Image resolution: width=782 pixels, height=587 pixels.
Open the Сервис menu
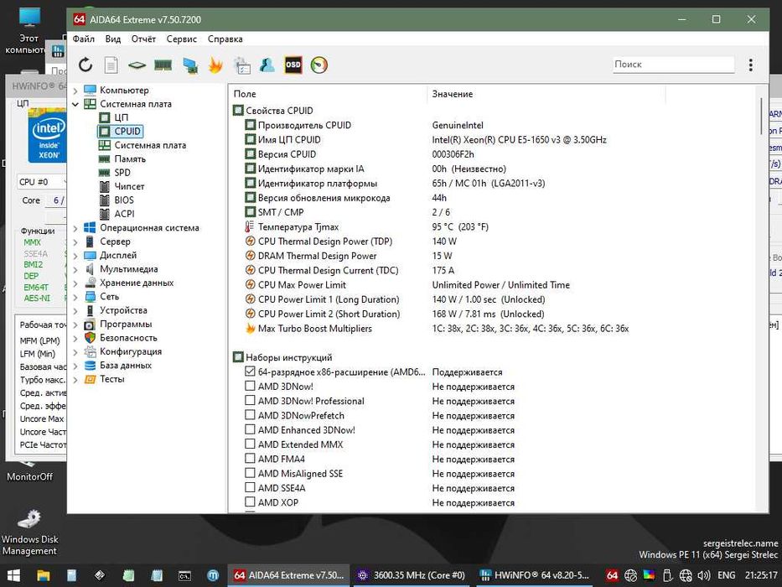(182, 39)
